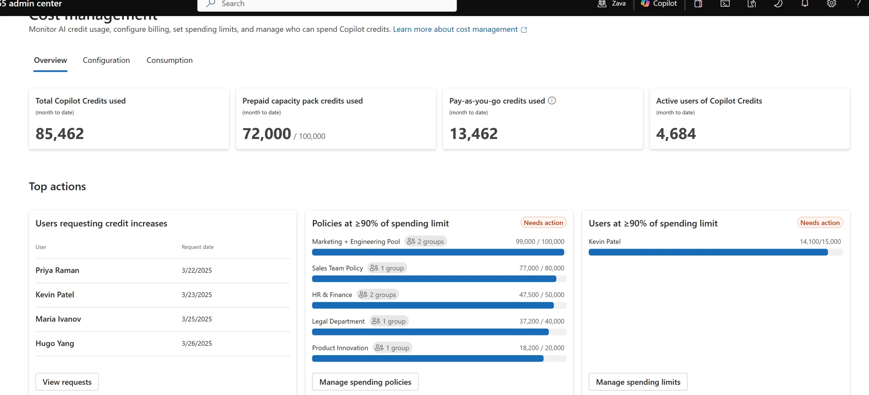Screen dimensions: 869x395
Task: Open Learn more about cost management link
Action: 455,30
